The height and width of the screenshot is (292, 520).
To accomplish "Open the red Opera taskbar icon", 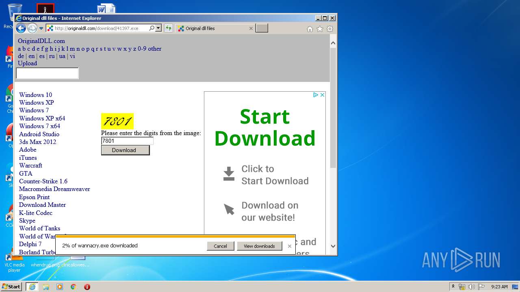I will tap(87, 287).
